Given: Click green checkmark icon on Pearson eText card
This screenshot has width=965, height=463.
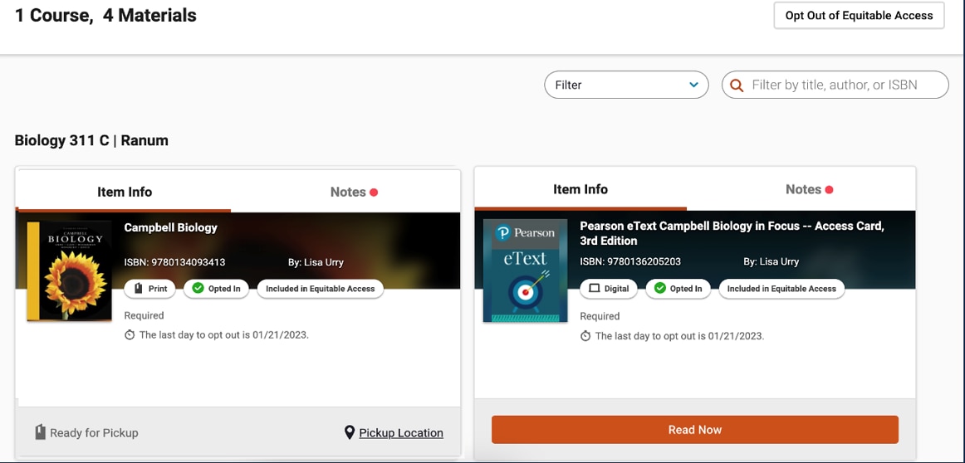Looking at the screenshot, I should [659, 289].
